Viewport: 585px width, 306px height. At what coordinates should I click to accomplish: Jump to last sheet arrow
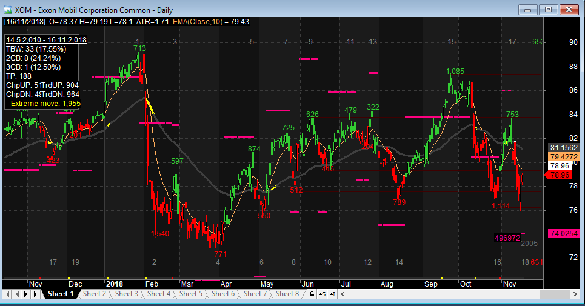coord(36,294)
